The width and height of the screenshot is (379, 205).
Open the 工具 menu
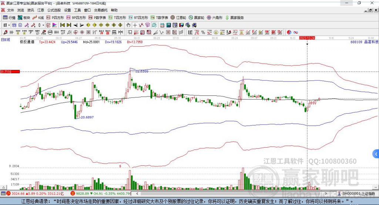click(x=77, y=10)
